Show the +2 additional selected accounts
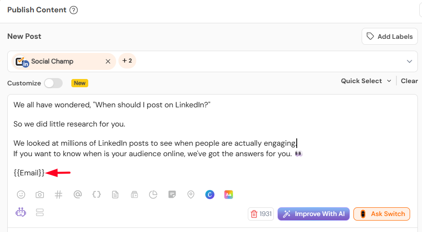Screen dimensions: 422x232 (127, 61)
